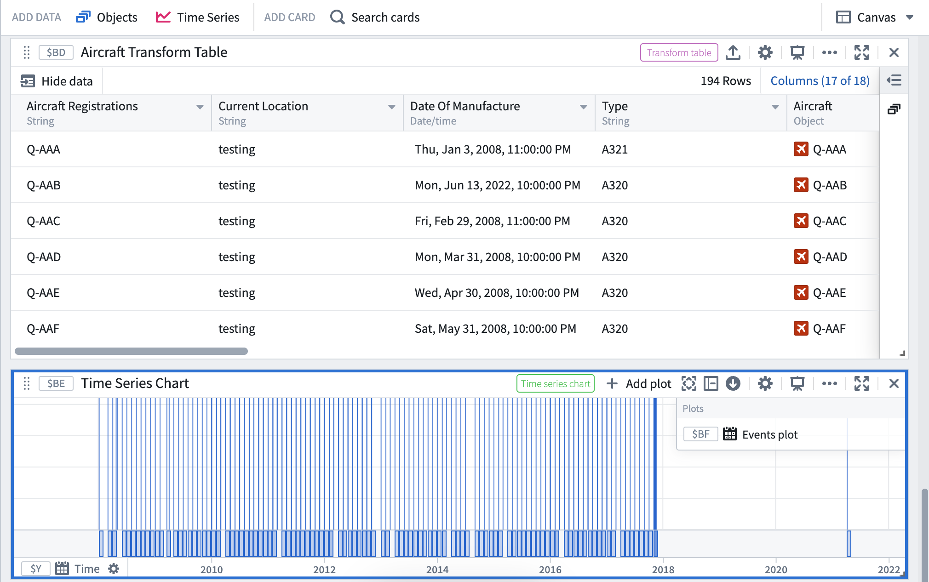
Task: Click Columns (17 of 18) link
Action: 820,81
